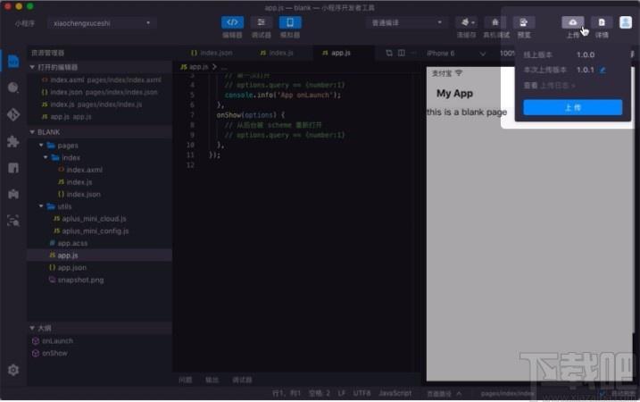Screen dimensions: 640x402
Task: Toggle the 调试器 debugger view button
Action: pos(261,22)
